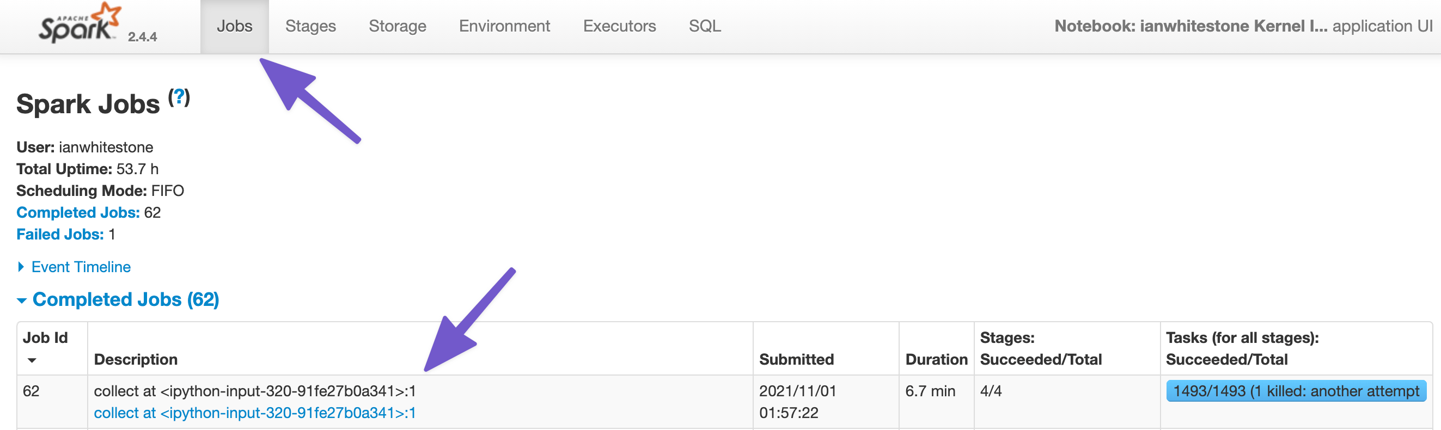The width and height of the screenshot is (1441, 430).
Task: Sort by the Duration column header
Action: click(936, 360)
